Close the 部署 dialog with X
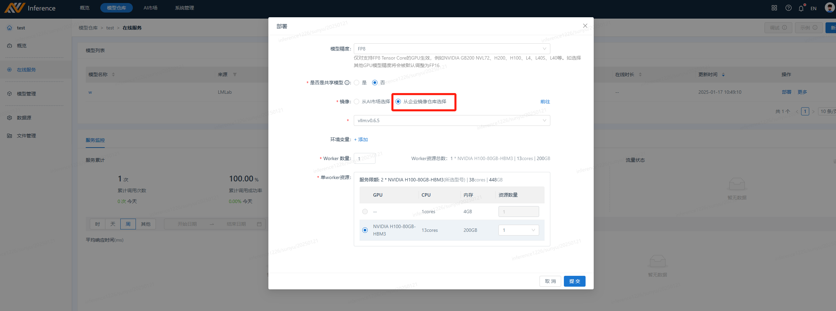 point(585,26)
